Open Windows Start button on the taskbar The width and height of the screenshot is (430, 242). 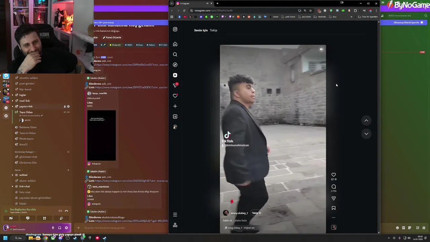6,238
